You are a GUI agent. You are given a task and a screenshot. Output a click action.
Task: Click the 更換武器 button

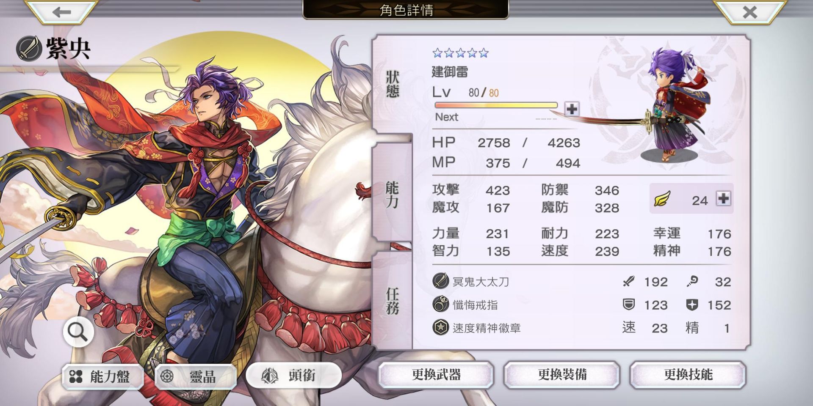436,375
